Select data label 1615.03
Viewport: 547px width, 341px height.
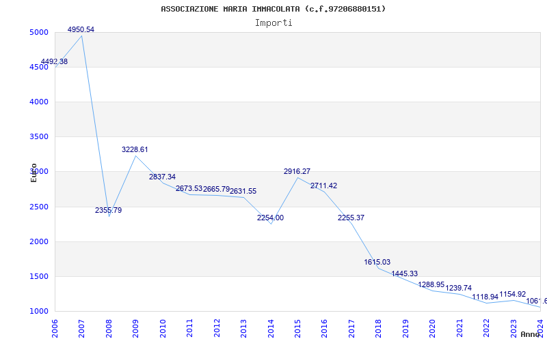[377, 262]
